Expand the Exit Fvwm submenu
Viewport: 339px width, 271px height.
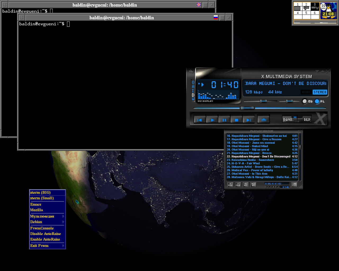click(47, 246)
